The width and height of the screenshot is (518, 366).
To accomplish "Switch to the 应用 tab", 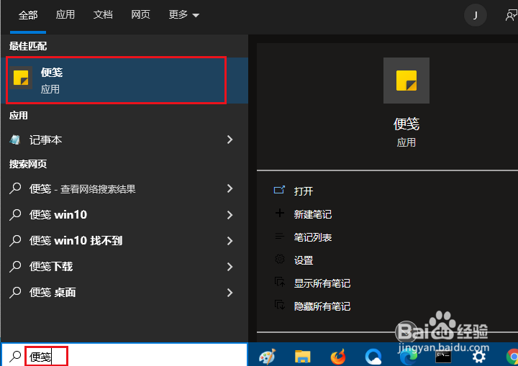I will coord(65,14).
